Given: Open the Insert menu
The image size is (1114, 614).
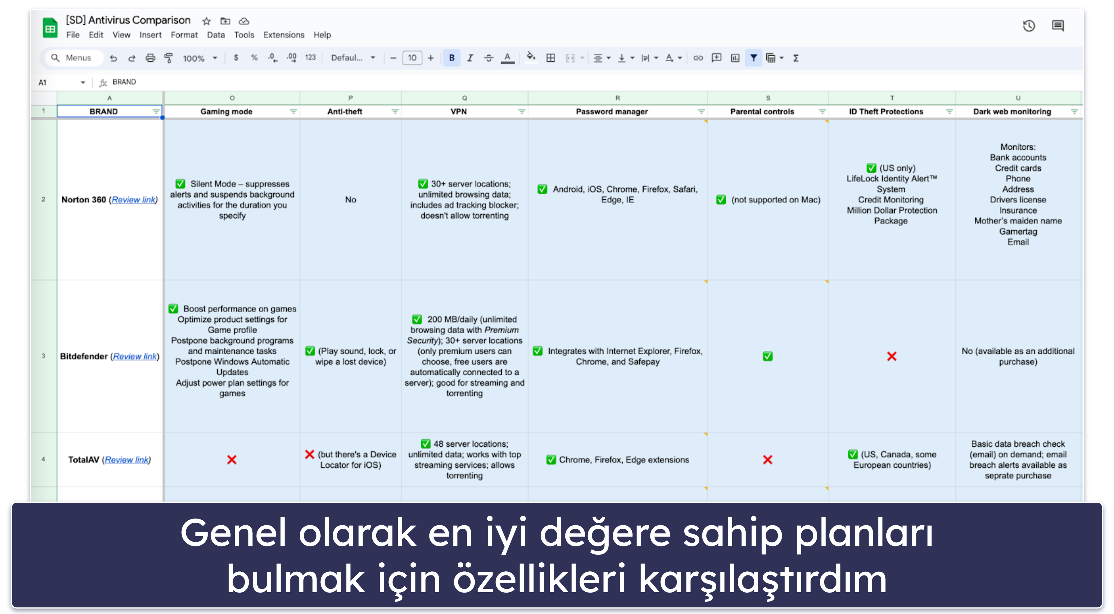Looking at the screenshot, I should [x=151, y=35].
